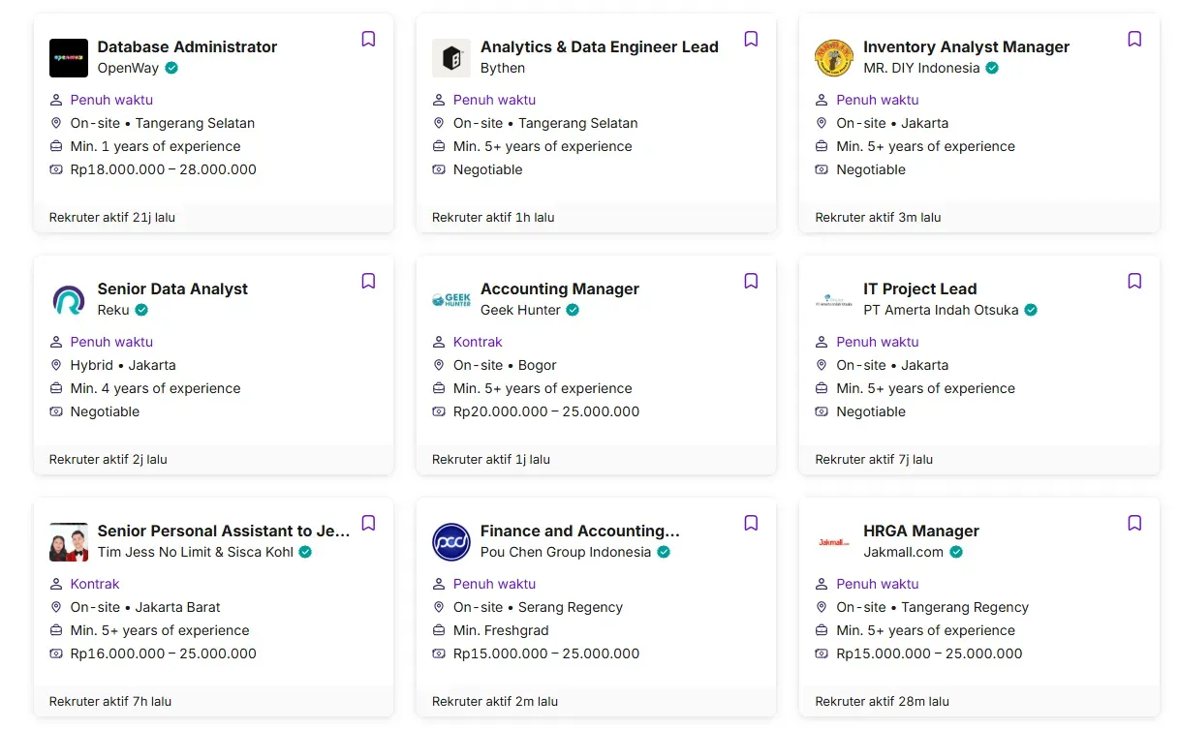Open the Pou Chen Group logo
The height and width of the screenshot is (729, 1179).
[x=451, y=542]
